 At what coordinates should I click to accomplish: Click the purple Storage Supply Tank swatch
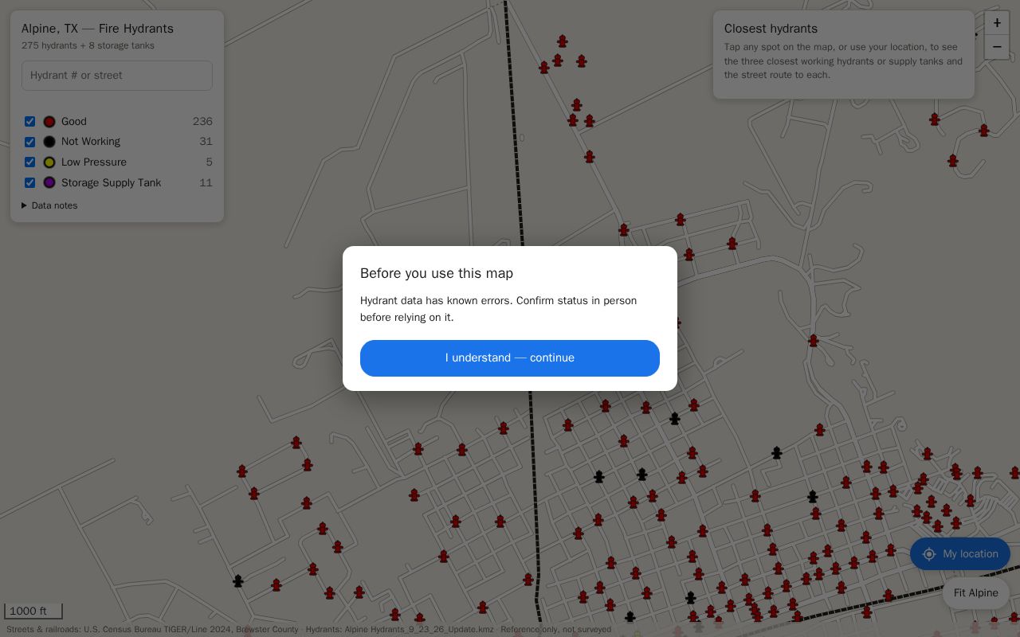[x=49, y=182]
